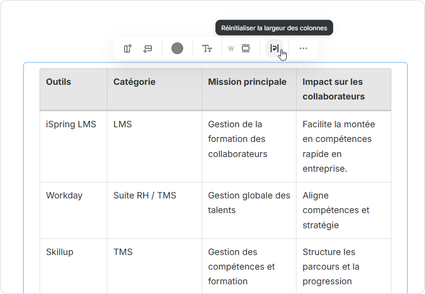This screenshot has height=294, width=425.
Task: Open the gray color circle picker
Action: [177, 48]
